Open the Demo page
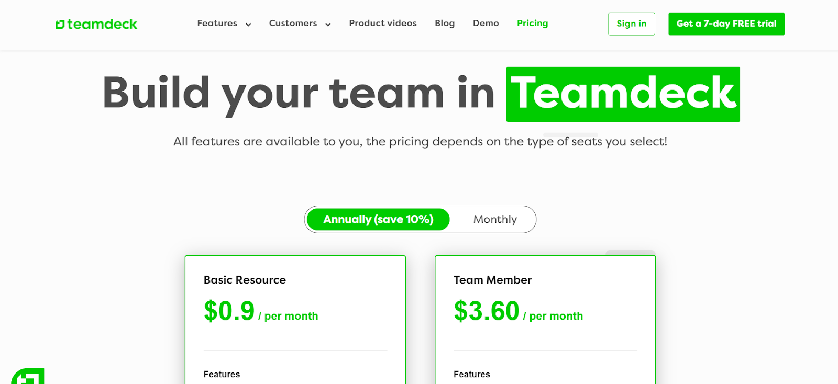This screenshot has width=838, height=384. pos(486,24)
